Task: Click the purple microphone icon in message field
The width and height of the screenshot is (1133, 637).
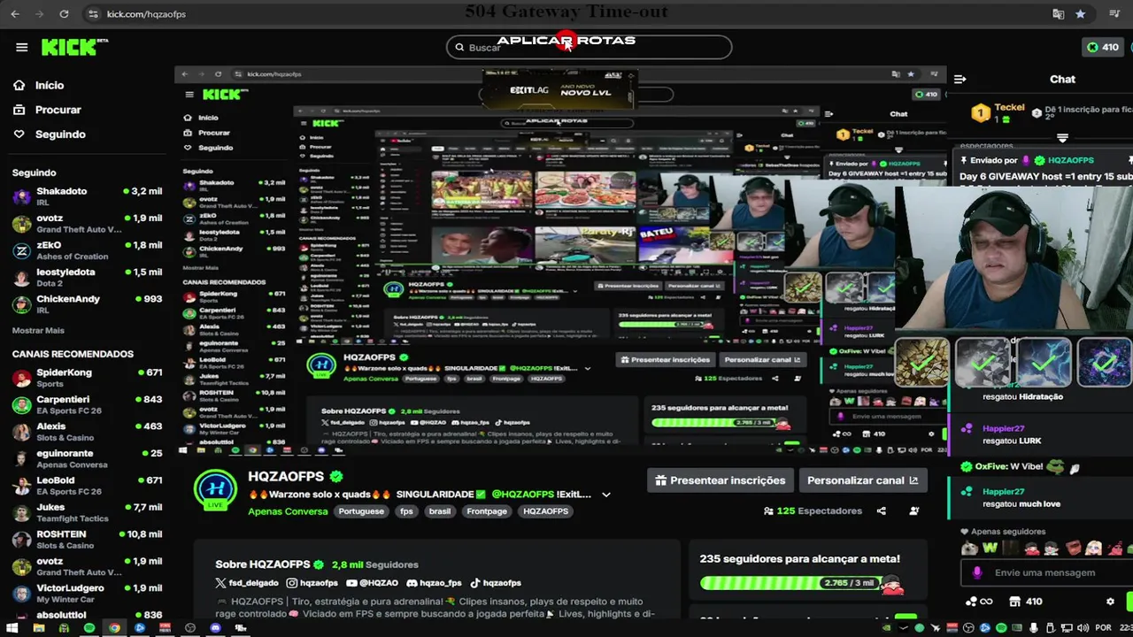Action: point(977,572)
